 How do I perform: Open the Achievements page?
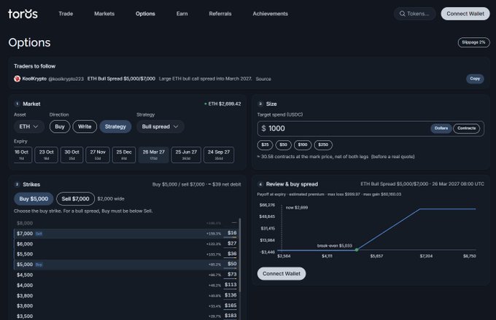[270, 14]
